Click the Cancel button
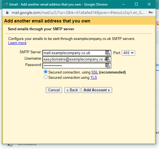 coord(54,90)
